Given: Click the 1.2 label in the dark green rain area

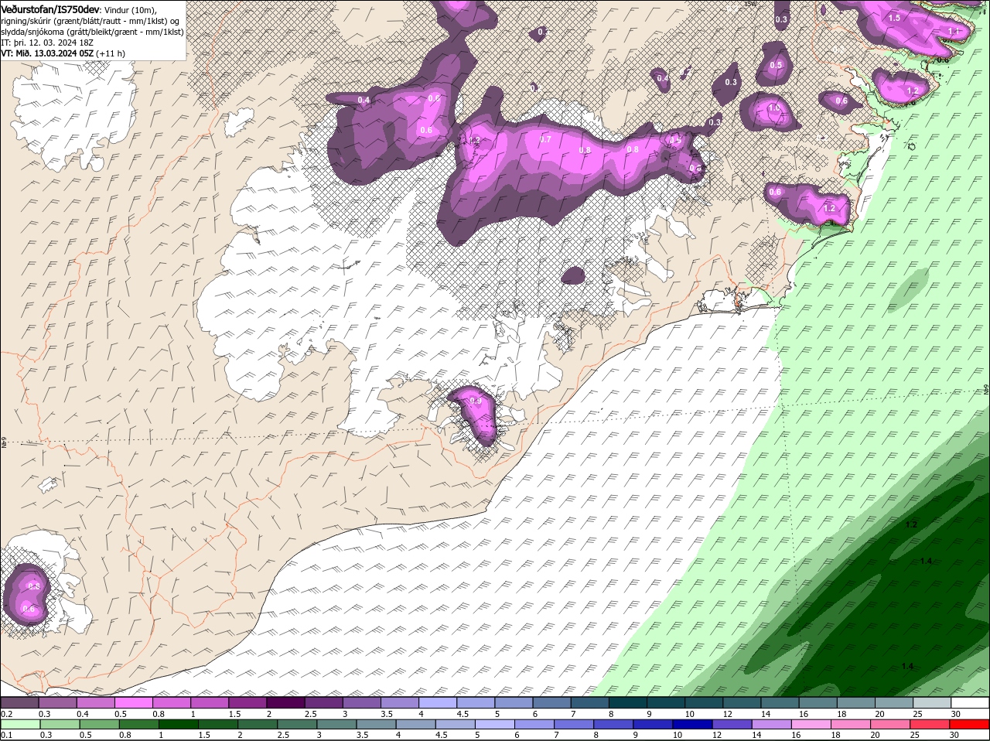Looking at the screenshot, I should (x=911, y=524).
